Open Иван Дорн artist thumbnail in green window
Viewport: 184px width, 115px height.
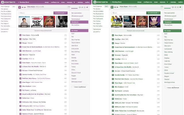tap(117, 22)
